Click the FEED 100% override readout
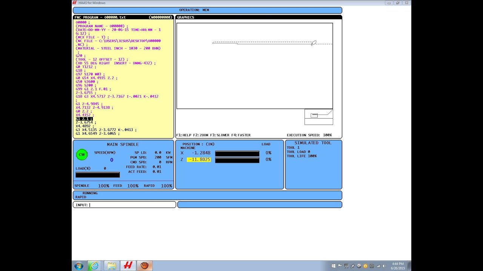Screen dimensions: 483x271 [x=126, y=186]
